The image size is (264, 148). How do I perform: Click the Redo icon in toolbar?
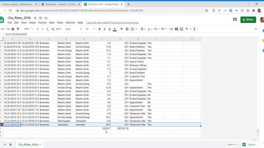click(x=8, y=29)
